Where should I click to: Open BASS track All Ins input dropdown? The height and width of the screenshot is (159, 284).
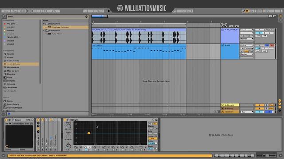click(x=247, y=45)
